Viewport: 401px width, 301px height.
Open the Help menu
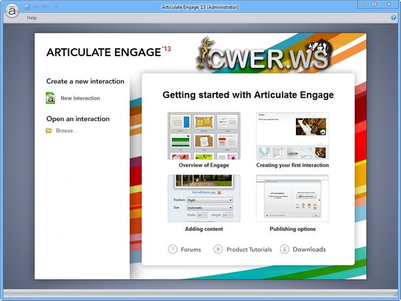pyautogui.click(x=31, y=18)
